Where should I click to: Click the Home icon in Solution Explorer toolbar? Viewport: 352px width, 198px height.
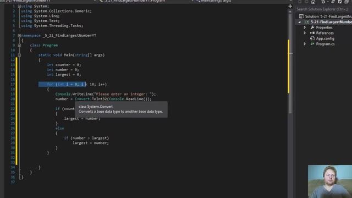(x=313, y=2)
